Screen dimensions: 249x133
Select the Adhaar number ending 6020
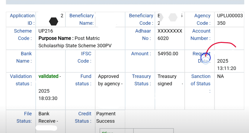pyautogui.click(x=170, y=35)
